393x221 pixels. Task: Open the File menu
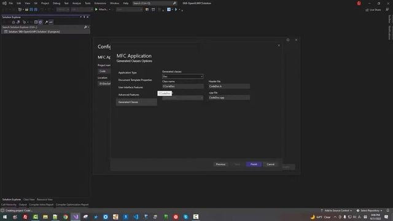click(x=10, y=3)
